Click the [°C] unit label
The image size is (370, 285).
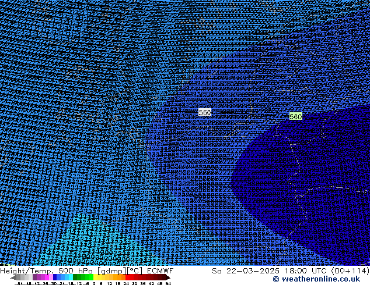point(135,271)
